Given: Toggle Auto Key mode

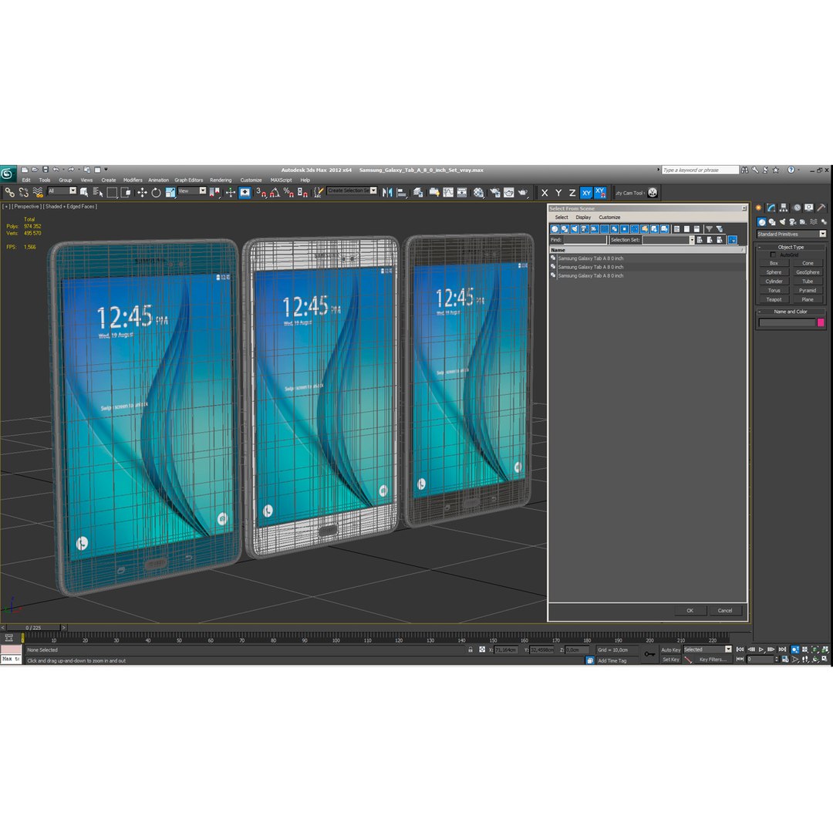Looking at the screenshot, I should click(x=670, y=649).
